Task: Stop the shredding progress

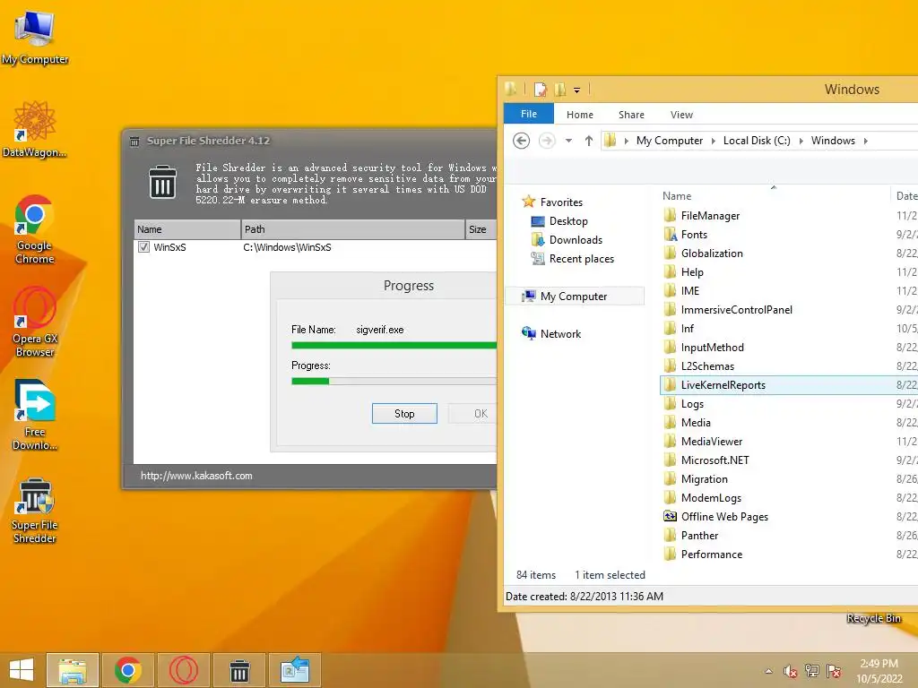Action: [404, 414]
